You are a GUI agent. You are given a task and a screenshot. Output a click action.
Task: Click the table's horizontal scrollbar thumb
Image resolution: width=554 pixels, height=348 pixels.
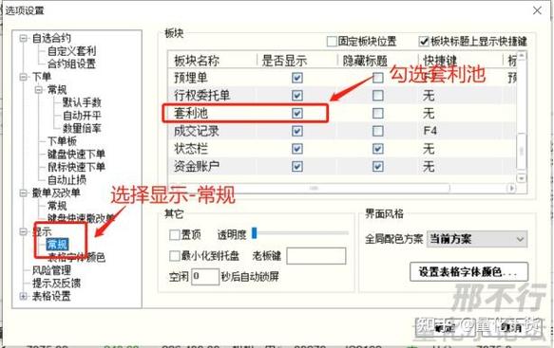click(313, 189)
